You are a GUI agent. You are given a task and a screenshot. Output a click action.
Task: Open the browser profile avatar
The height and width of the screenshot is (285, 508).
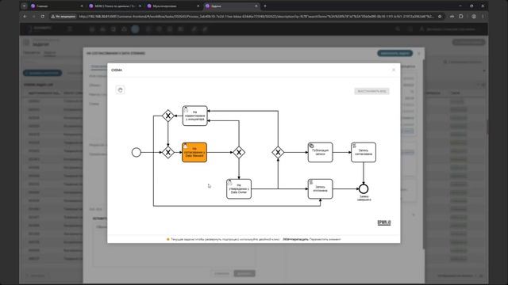474,16
